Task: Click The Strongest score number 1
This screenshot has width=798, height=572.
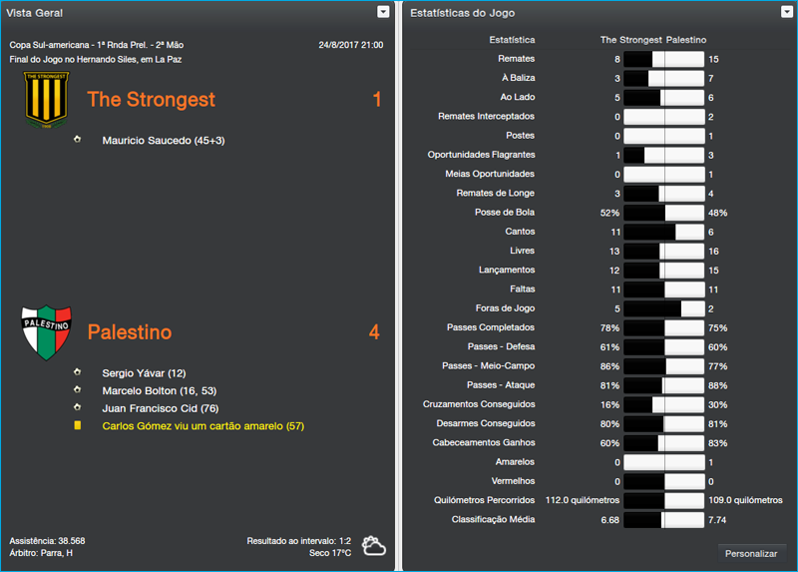Action: point(377,99)
